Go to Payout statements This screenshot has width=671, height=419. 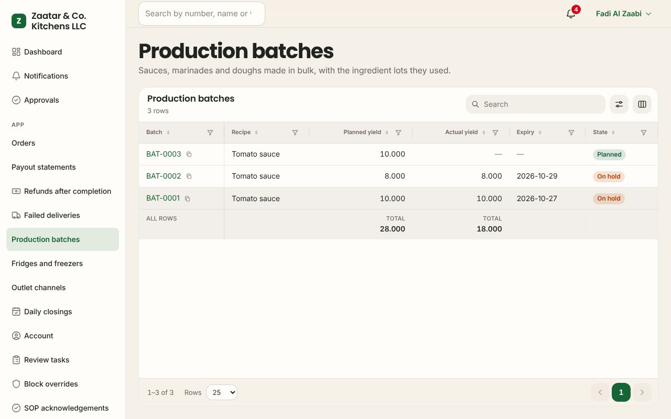pos(63,167)
